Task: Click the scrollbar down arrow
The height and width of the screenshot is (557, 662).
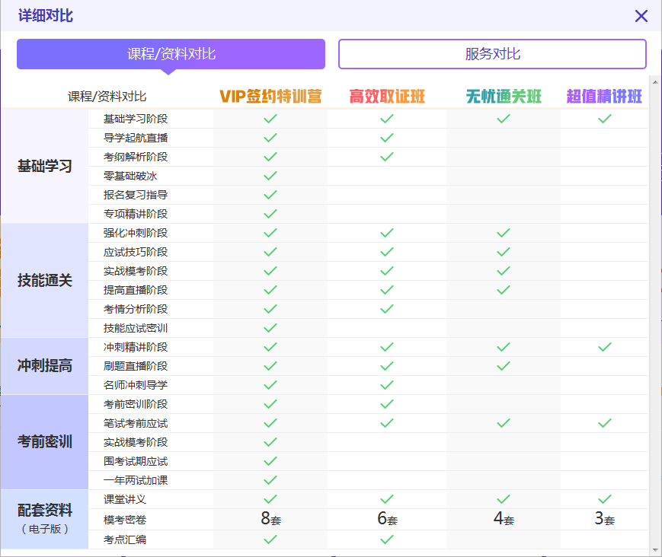Action: pos(654,549)
